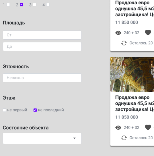Click the 'Состояние объекта' dropdown arrow
This screenshot has height=156, width=154.
tap(74, 138)
